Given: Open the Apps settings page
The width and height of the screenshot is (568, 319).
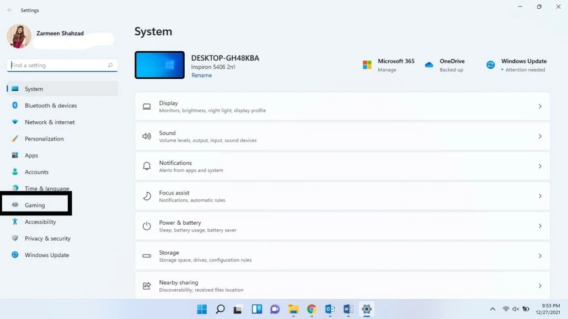Looking at the screenshot, I should pos(62,155).
